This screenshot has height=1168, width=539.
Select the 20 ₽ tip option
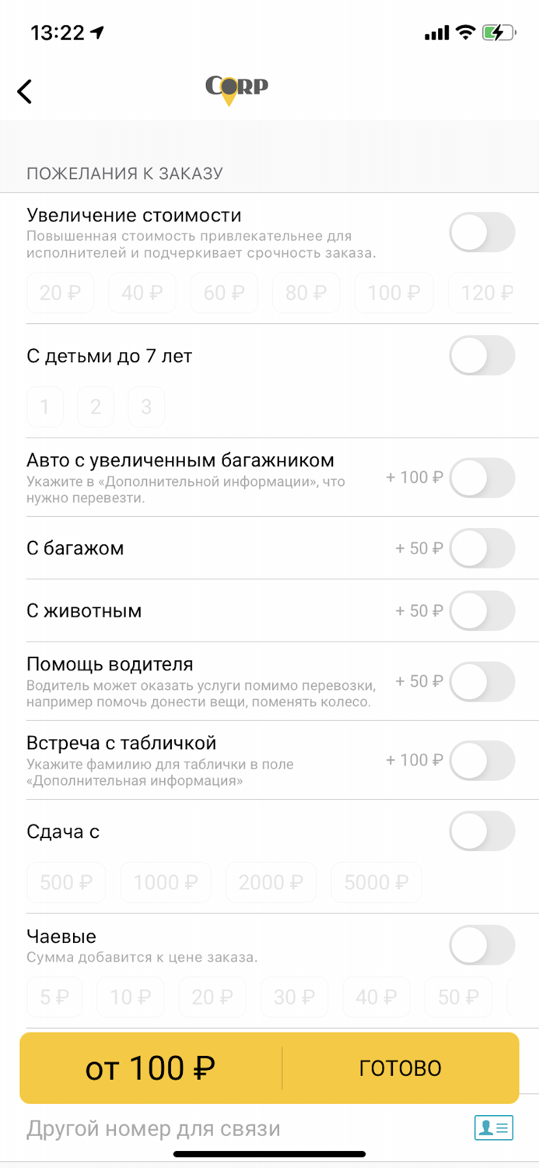click(212, 997)
